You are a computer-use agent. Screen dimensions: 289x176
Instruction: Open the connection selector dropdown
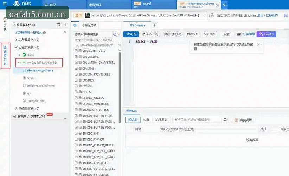pyautogui.click(x=204, y=15)
